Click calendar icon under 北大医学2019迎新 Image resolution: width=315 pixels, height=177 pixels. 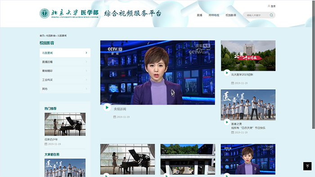233,83
